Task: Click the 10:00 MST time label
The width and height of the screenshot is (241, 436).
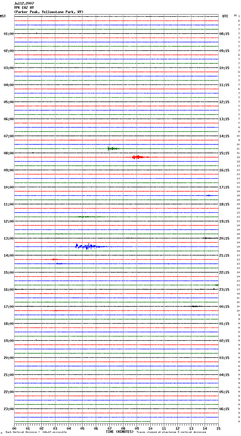Action: coord(9,187)
